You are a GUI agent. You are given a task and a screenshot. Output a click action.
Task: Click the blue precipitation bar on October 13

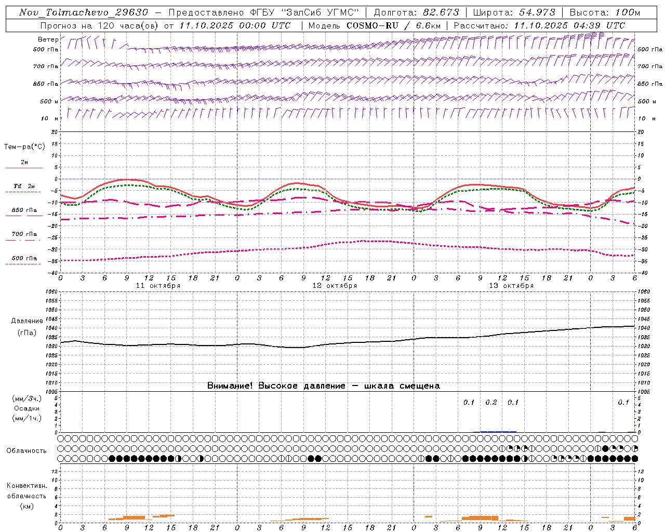click(x=495, y=431)
